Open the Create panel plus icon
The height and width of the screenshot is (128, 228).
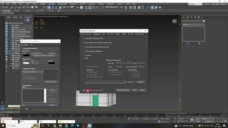pyautogui.click(x=184, y=17)
